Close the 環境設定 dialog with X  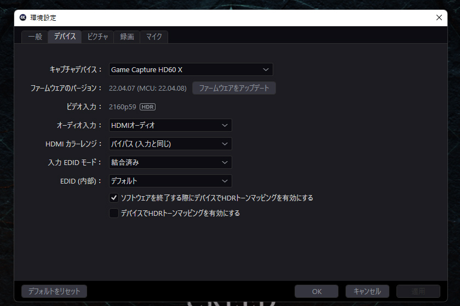[x=439, y=17]
